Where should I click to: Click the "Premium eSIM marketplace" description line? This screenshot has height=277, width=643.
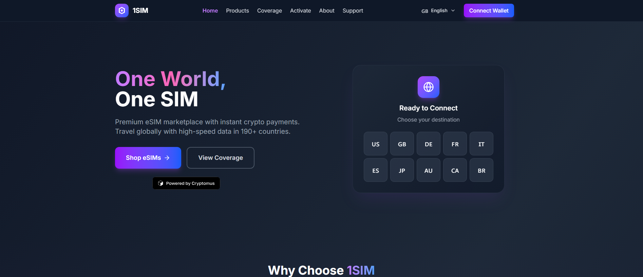coord(207,122)
